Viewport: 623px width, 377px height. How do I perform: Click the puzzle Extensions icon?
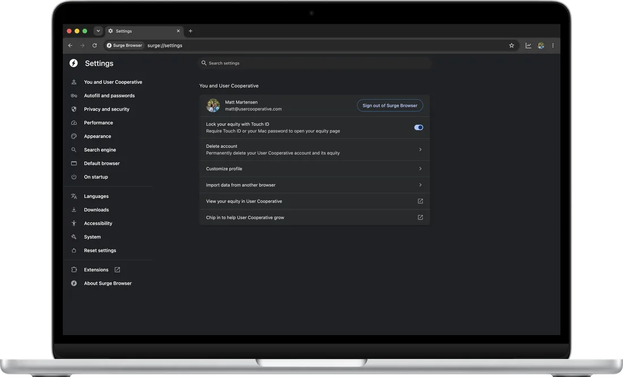[x=74, y=270]
